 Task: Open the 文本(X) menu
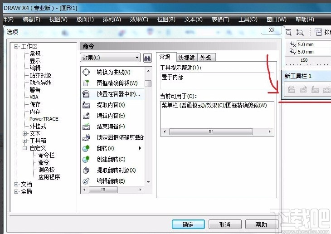(x=193, y=19)
